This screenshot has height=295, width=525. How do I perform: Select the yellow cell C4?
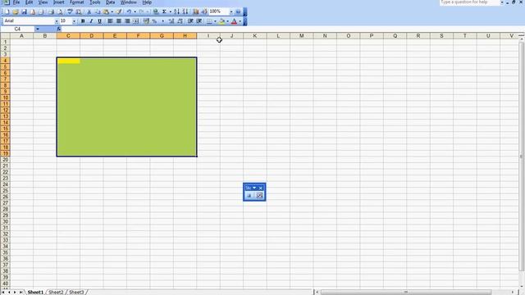(x=68, y=61)
